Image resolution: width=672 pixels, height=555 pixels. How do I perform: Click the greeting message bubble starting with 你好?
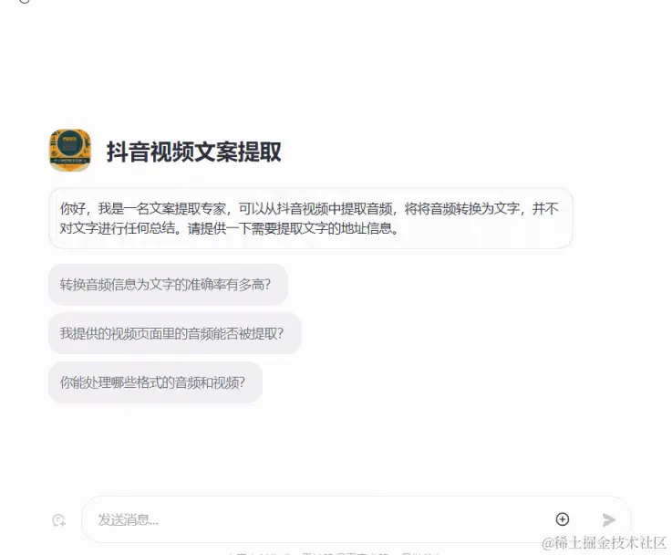pos(311,218)
